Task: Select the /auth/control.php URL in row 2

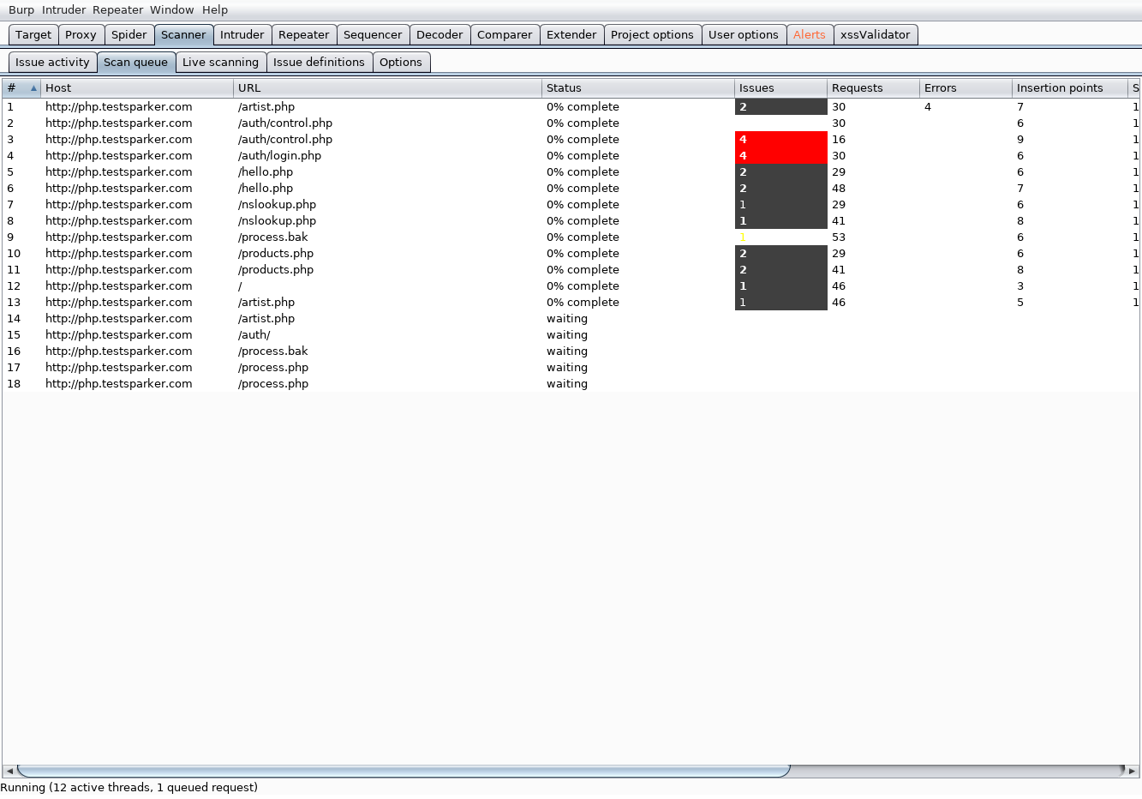Action: pyautogui.click(x=285, y=123)
